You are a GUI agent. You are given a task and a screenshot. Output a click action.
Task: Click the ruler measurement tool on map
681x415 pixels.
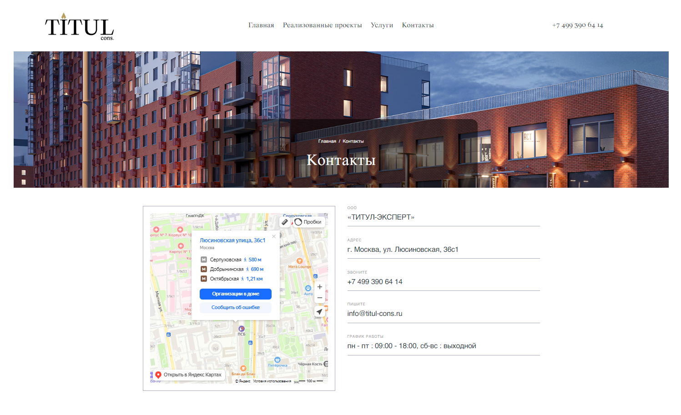(285, 222)
